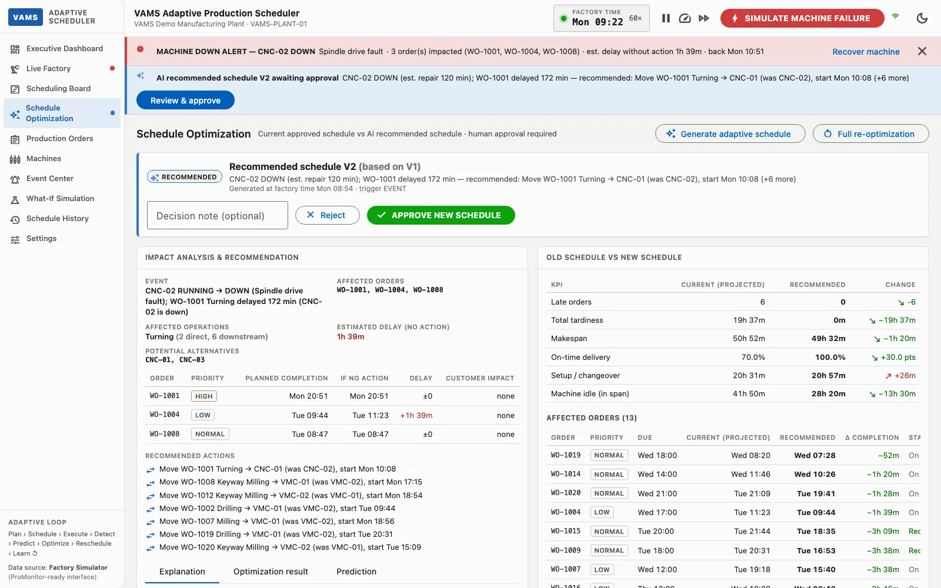Click Late orders KPI row
The width and height of the screenshot is (941, 588).
(733, 302)
